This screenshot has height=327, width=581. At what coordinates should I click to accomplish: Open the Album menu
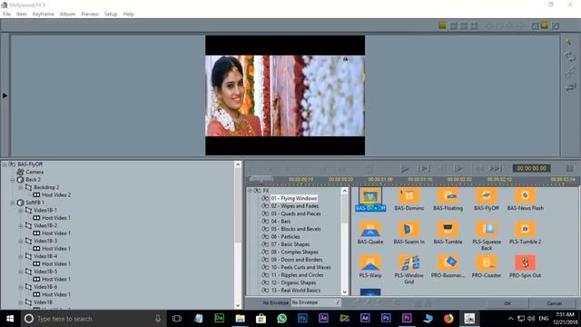click(x=67, y=15)
